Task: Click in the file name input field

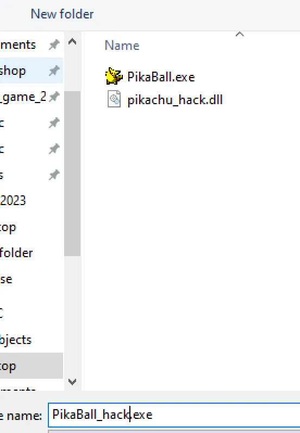Action: coord(174,415)
